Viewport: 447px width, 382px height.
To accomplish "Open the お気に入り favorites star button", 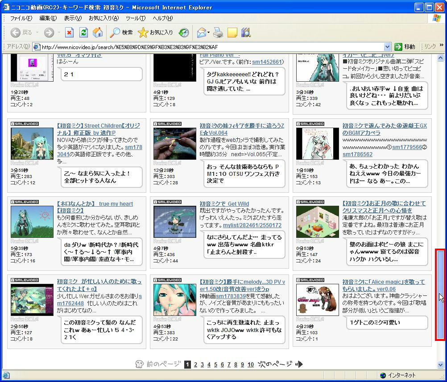I will tap(155, 33).
